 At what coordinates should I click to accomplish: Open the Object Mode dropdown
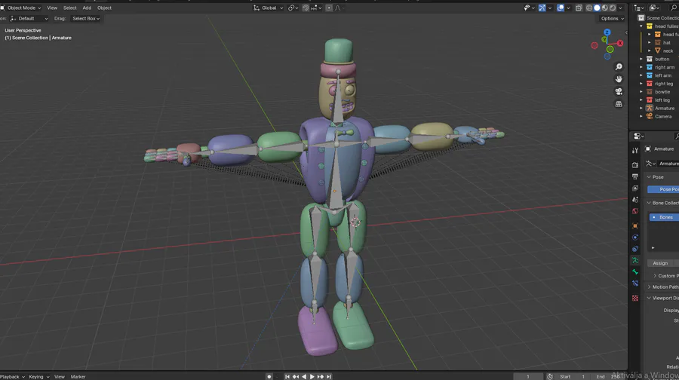21,8
